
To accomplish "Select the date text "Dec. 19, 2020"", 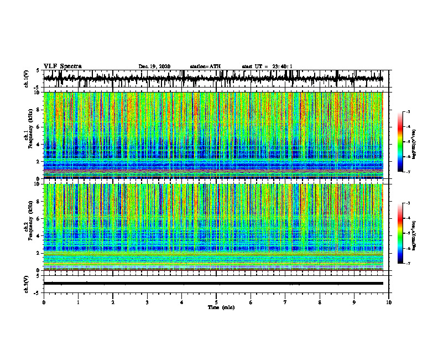I will pyautogui.click(x=154, y=66).
